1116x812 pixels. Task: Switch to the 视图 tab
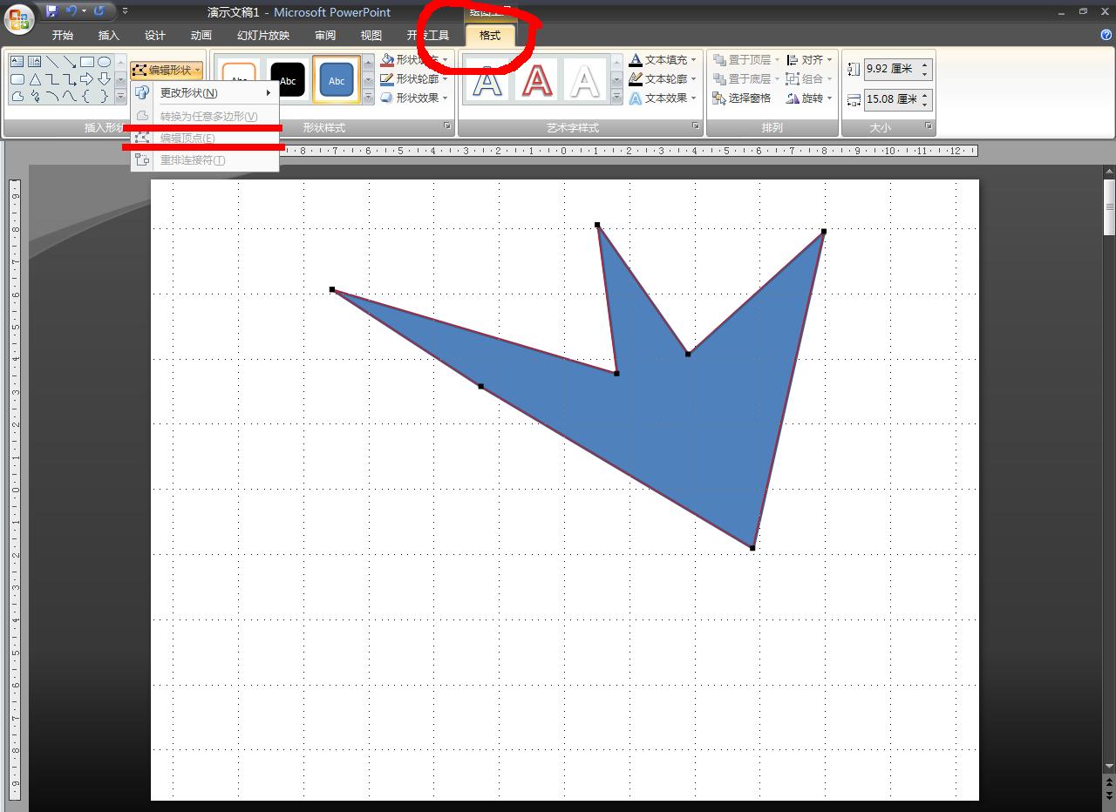click(371, 36)
